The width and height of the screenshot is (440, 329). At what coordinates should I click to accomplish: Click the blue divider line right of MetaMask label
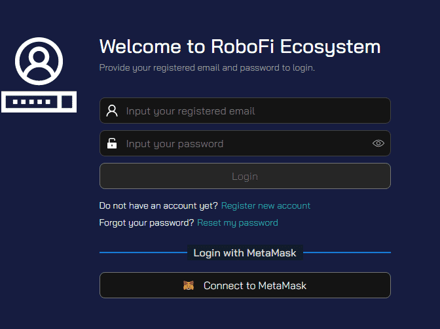[347, 252]
